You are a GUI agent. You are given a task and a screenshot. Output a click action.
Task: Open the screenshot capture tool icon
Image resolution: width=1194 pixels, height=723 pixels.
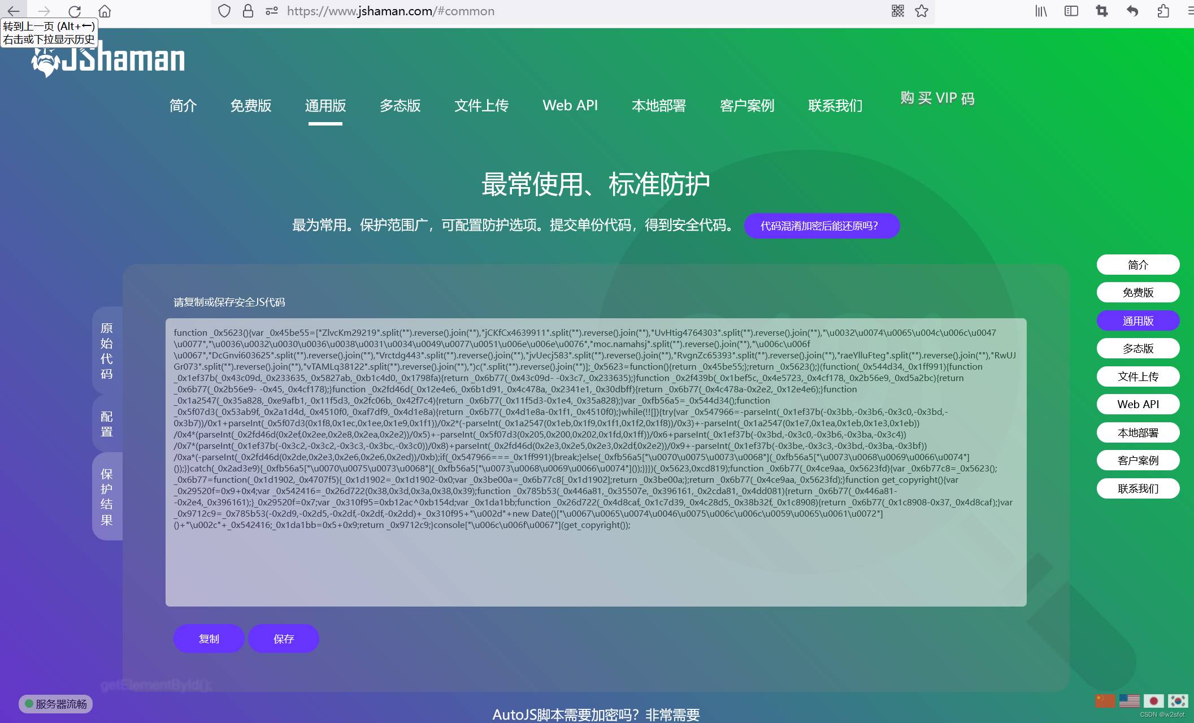click(x=1101, y=11)
